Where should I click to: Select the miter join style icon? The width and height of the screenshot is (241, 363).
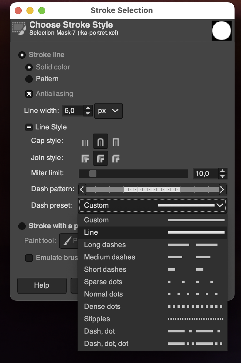point(85,159)
